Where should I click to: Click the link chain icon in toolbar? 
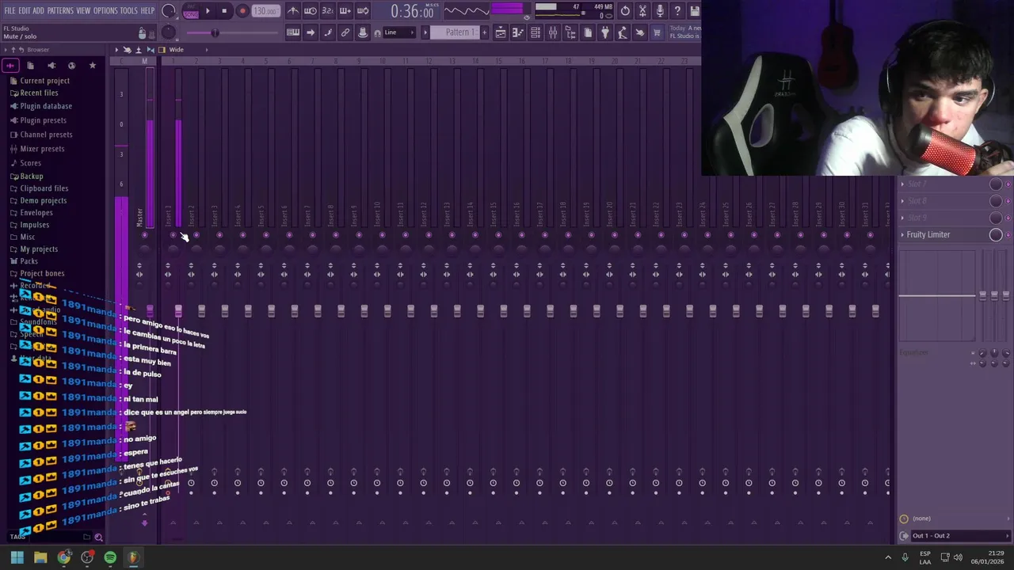[345, 32]
